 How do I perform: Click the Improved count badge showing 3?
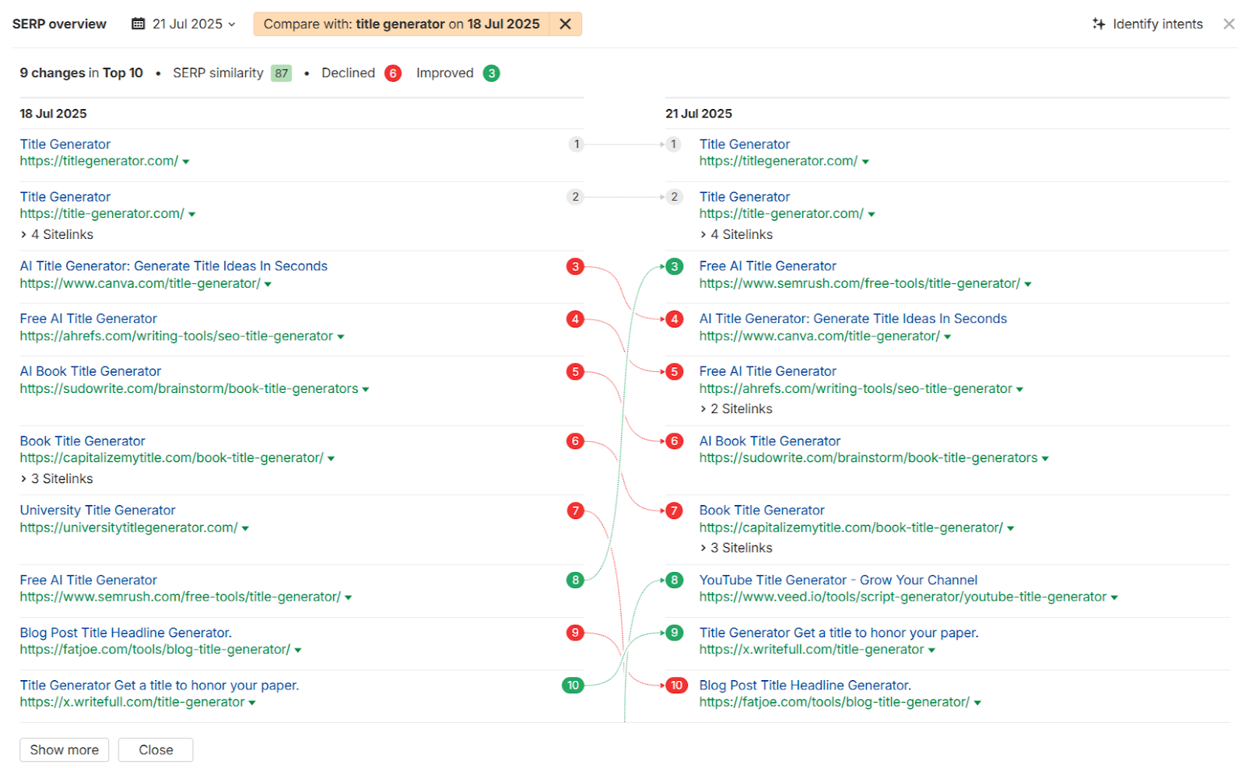click(491, 72)
